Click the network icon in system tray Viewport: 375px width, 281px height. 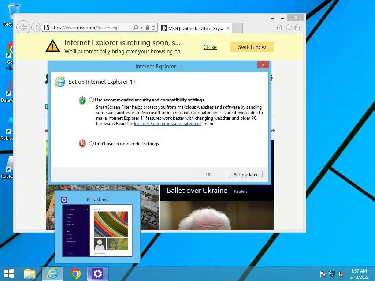tap(332, 274)
